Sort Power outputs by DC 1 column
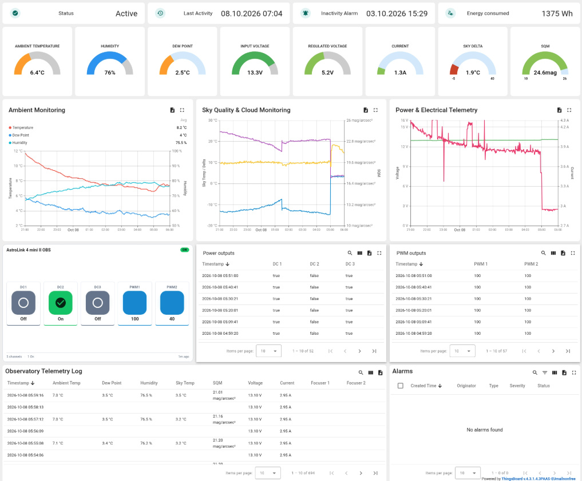 [278, 264]
